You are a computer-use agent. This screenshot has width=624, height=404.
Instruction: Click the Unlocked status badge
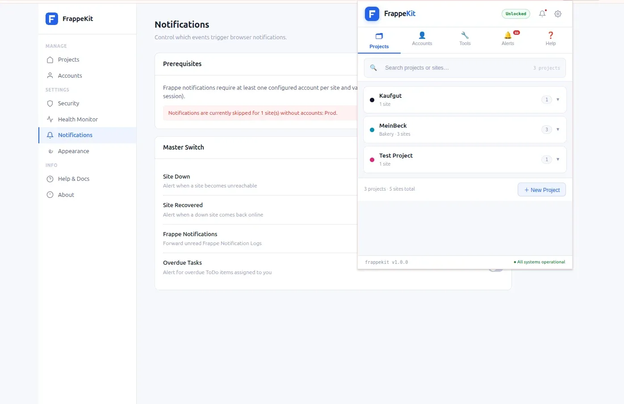tap(516, 14)
